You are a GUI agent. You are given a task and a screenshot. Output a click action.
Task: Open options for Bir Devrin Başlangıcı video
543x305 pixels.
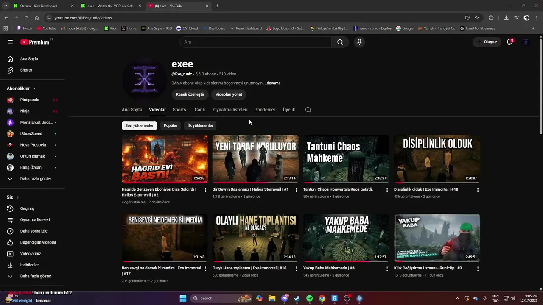[297, 190]
